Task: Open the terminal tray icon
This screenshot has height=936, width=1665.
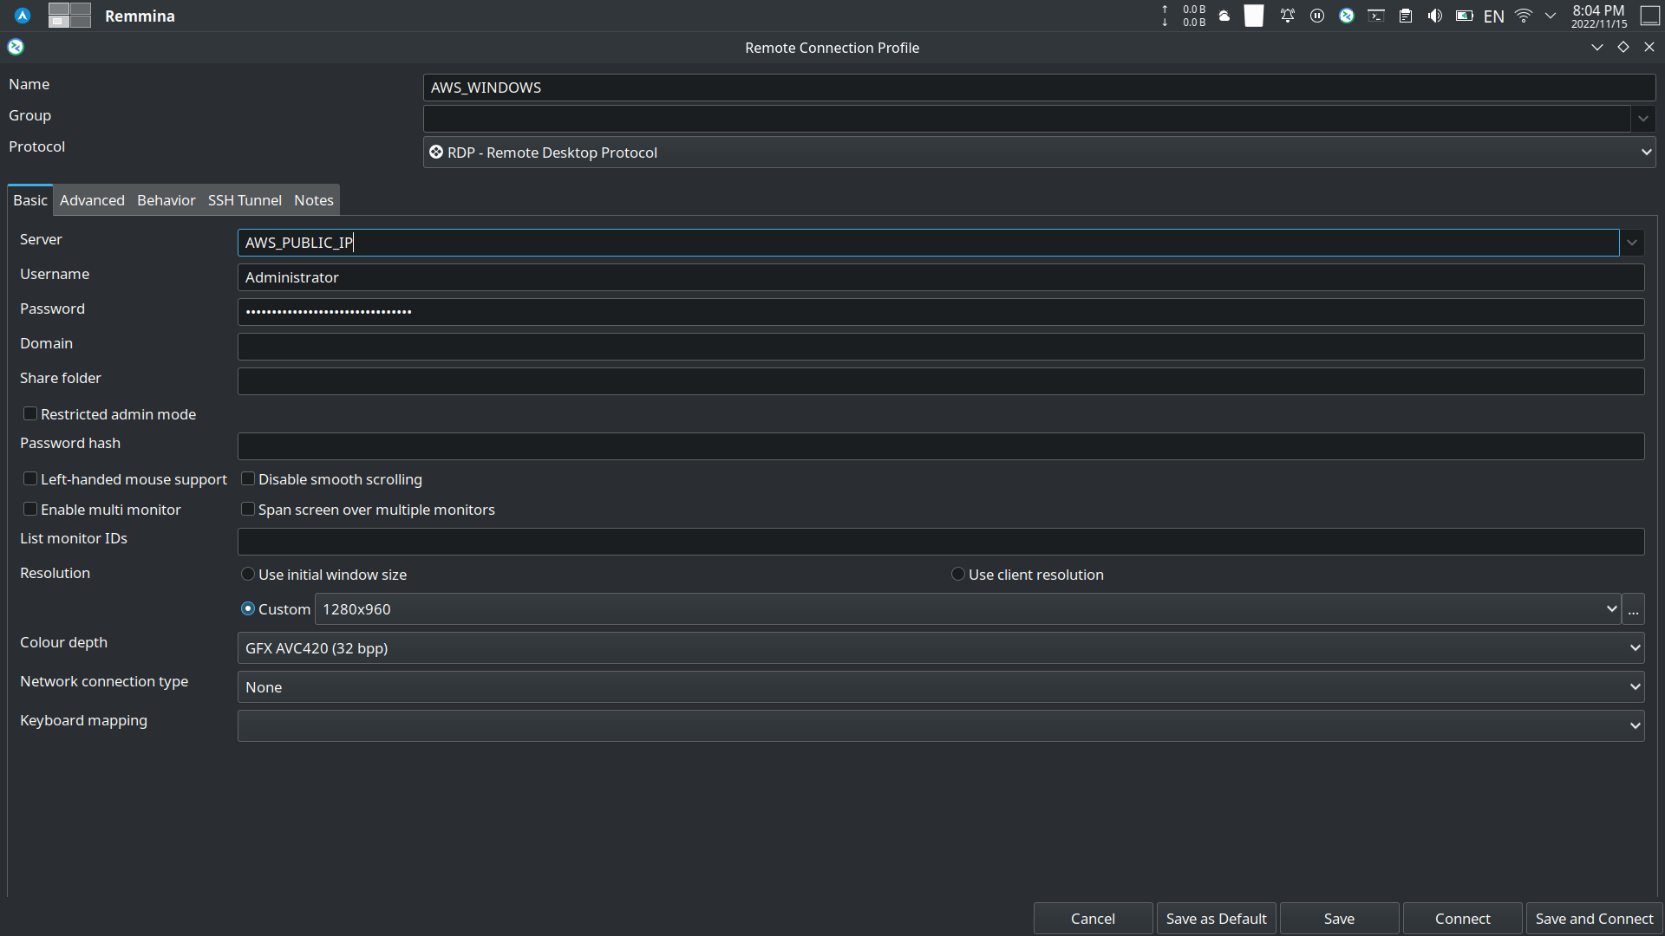Action: 1376,16
